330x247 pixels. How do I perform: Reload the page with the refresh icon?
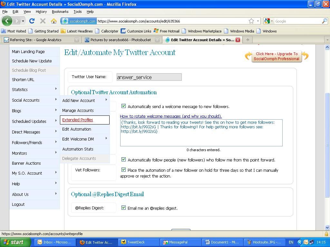click(x=32, y=21)
